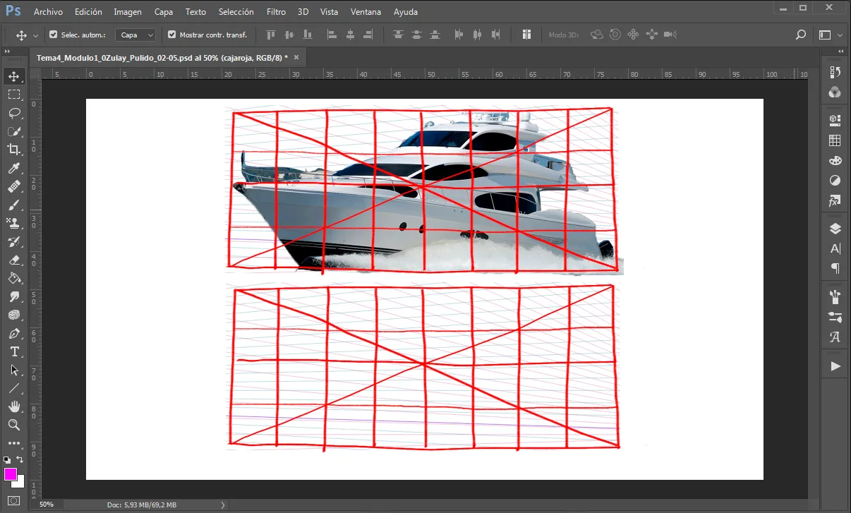
Task: Open the Imagen menu
Action: (x=128, y=12)
